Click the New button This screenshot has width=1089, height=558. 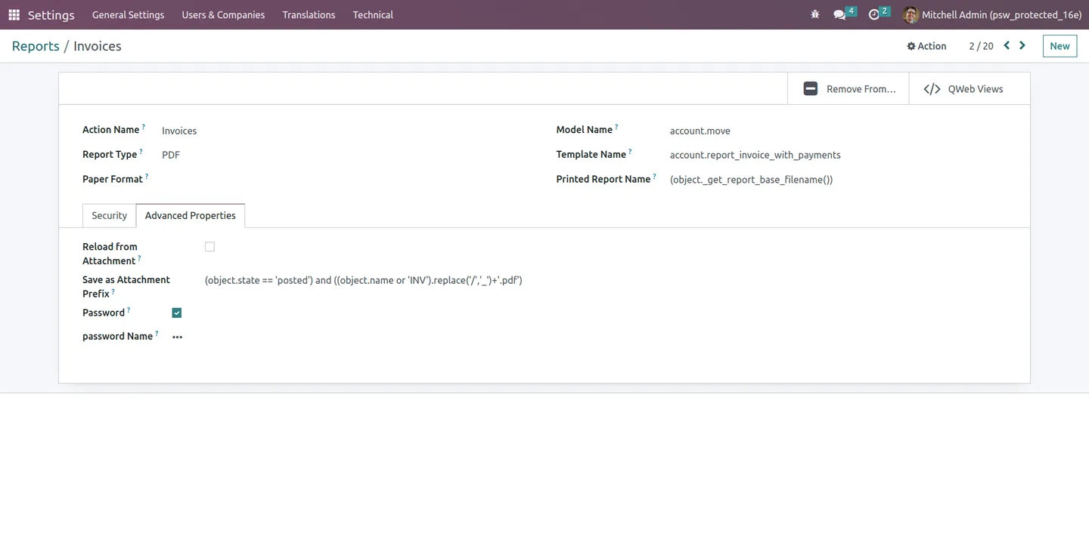1060,46
